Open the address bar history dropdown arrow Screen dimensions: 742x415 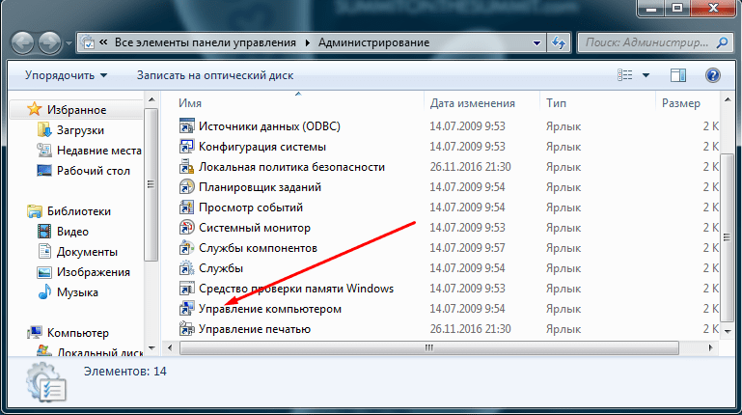[x=536, y=43]
